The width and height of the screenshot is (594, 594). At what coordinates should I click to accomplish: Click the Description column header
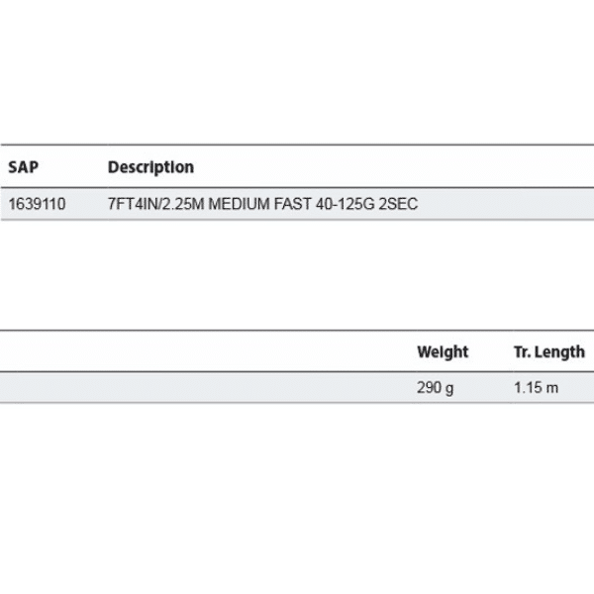pos(150,167)
